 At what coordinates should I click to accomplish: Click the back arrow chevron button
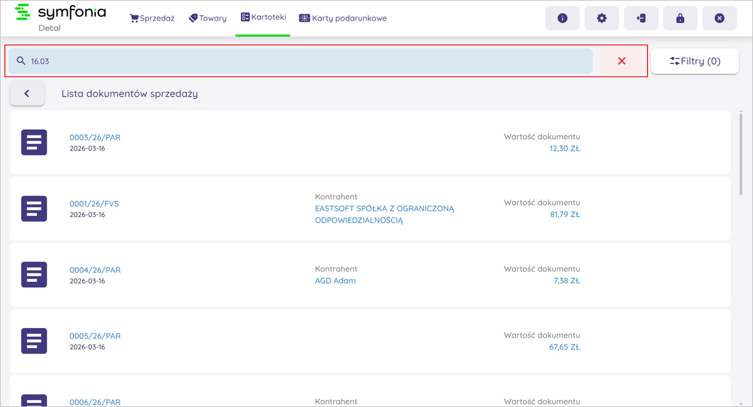(27, 93)
